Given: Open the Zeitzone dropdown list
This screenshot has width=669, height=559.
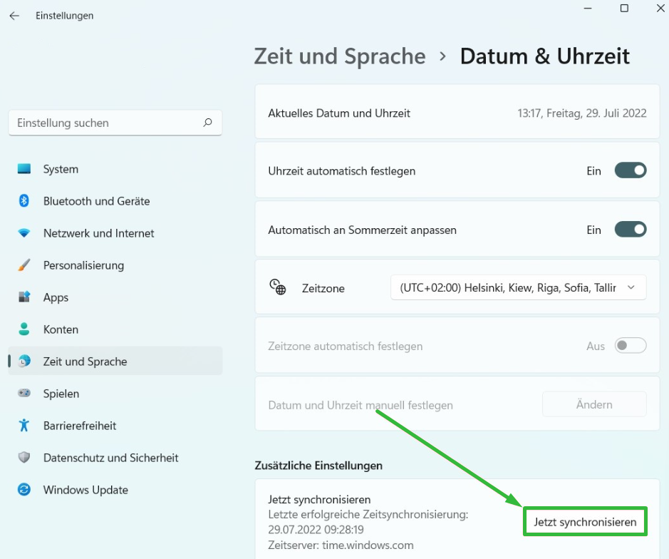Looking at the screenshot, I should pos(518,288).
